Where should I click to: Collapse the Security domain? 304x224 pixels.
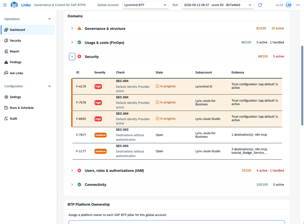[72, 57]
